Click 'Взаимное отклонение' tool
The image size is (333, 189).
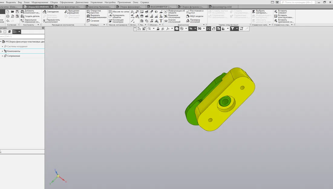(x=172, y=16)
